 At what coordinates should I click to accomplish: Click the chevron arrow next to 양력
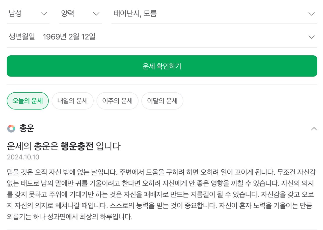click(x=96, y=14)
